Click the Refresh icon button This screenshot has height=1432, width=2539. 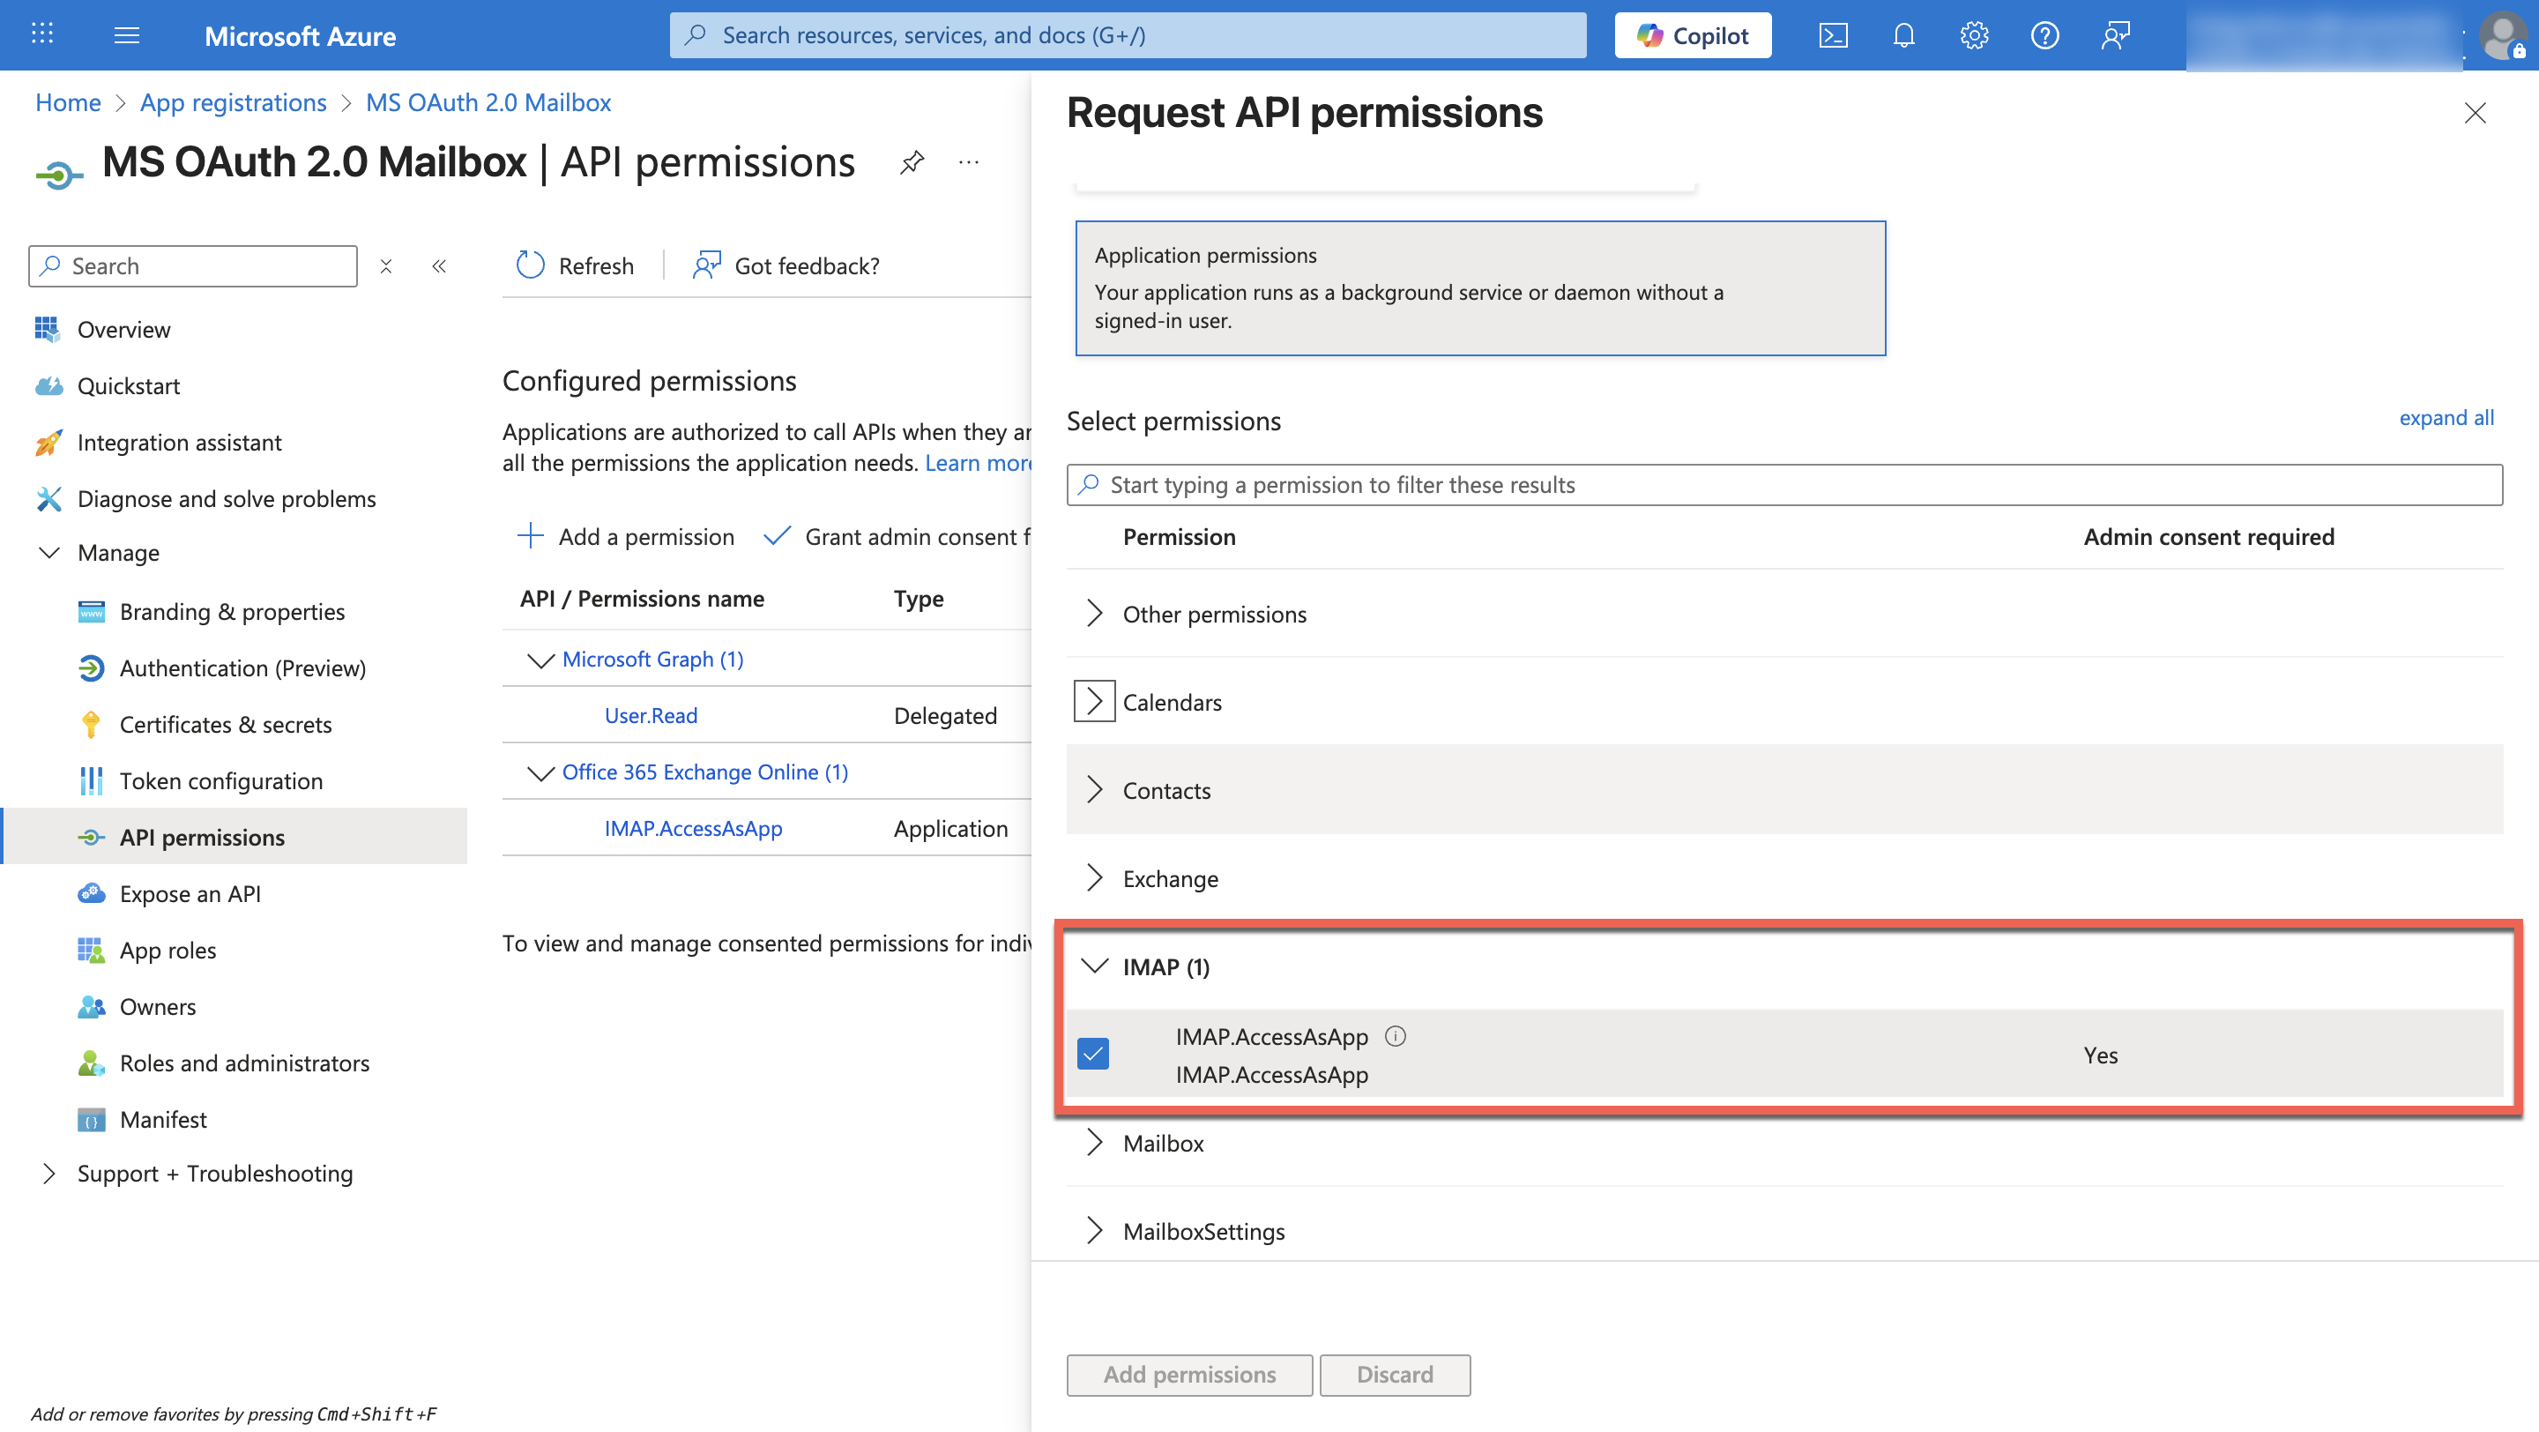530,265
